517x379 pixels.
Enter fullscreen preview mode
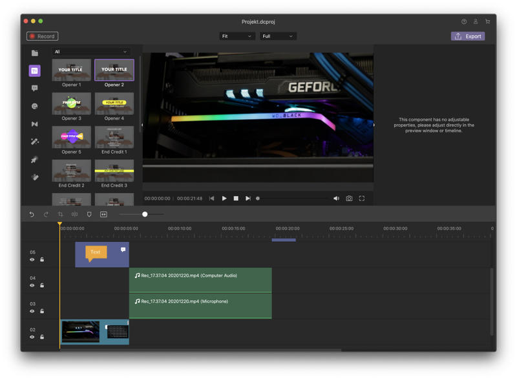click(362, 199)
